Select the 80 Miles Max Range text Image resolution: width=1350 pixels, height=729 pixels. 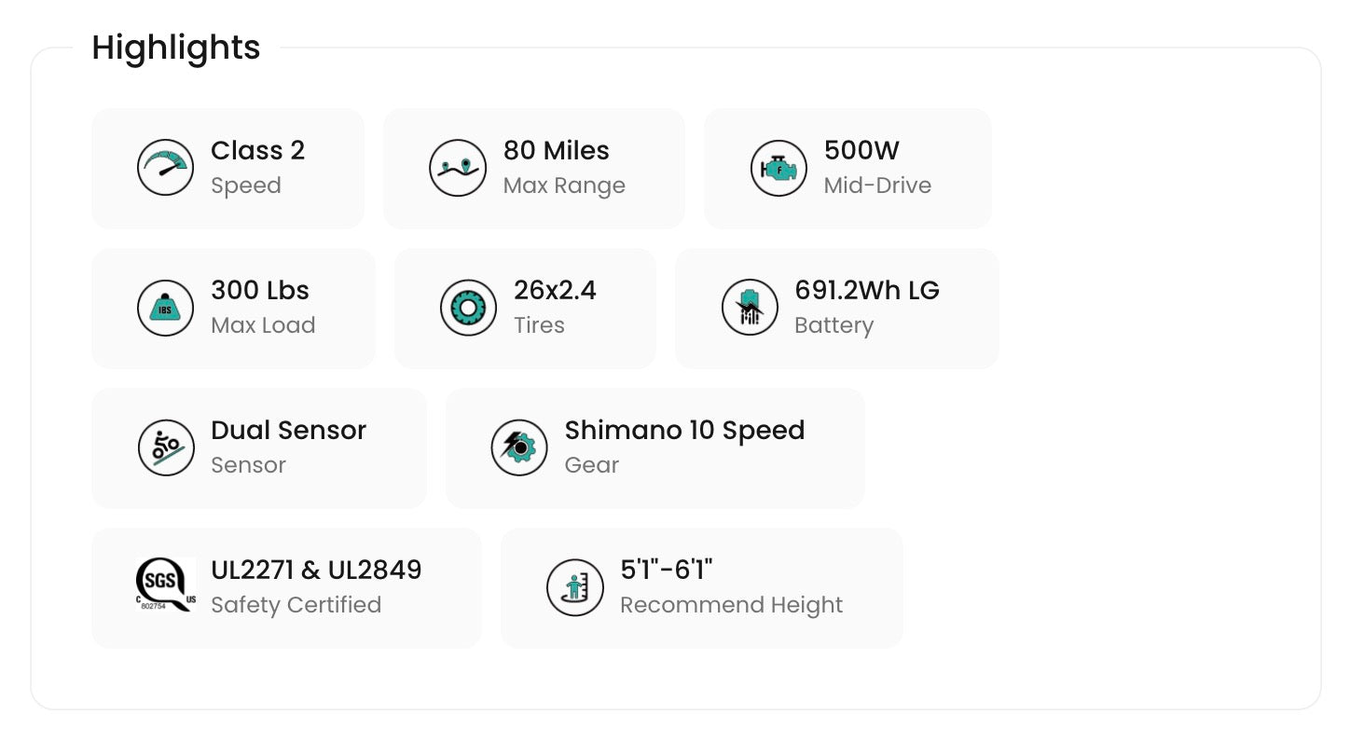[x=564, y=168]
